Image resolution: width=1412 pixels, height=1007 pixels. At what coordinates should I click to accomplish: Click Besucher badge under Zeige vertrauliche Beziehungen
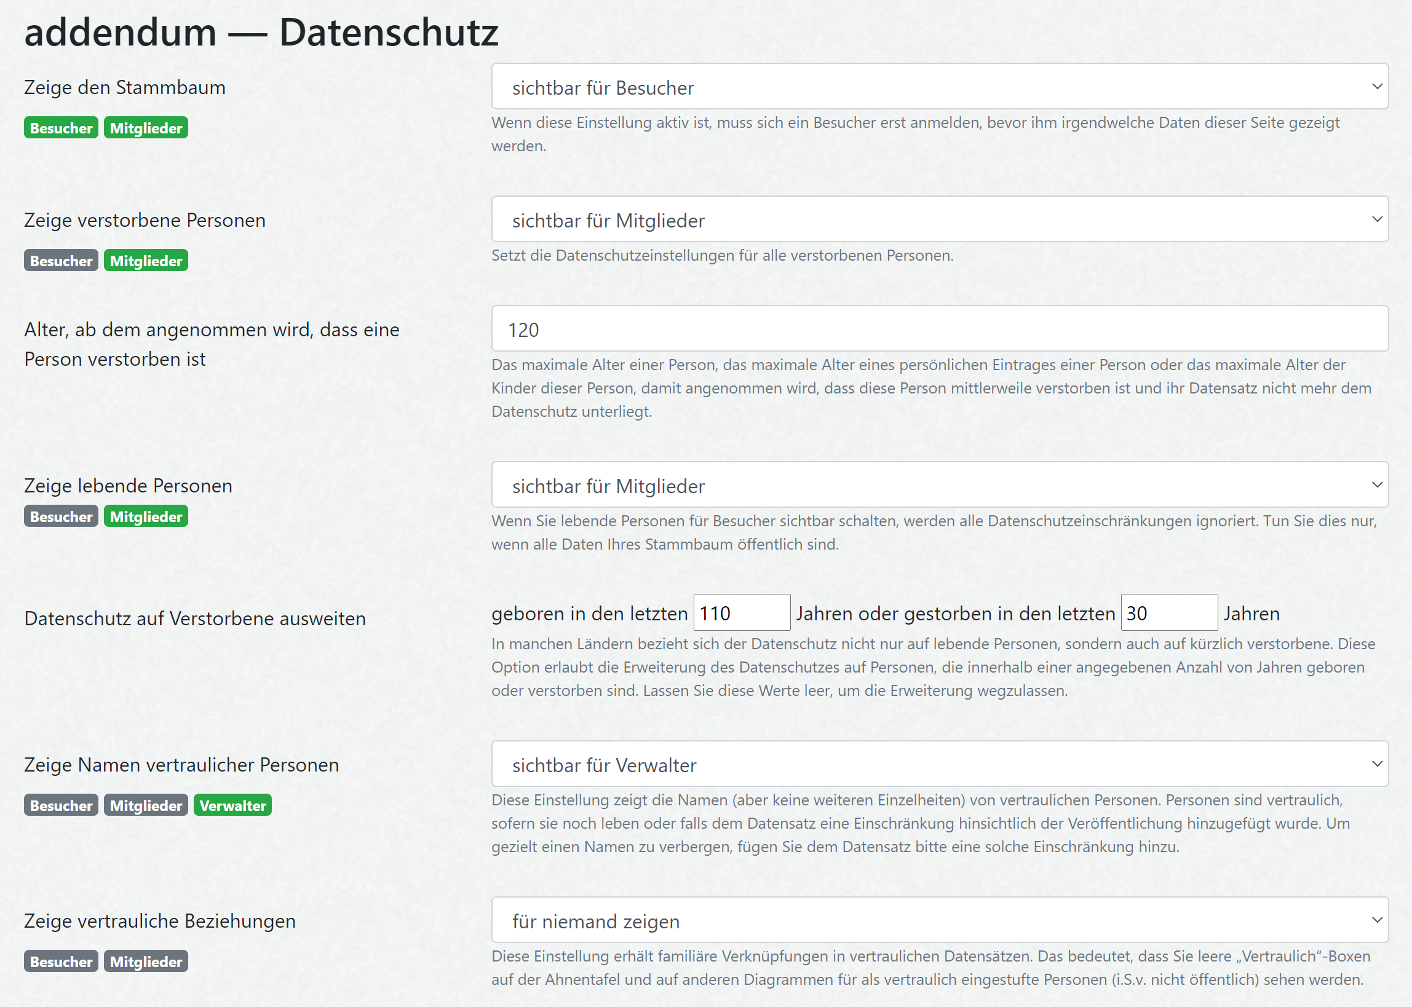pos(61,962)
